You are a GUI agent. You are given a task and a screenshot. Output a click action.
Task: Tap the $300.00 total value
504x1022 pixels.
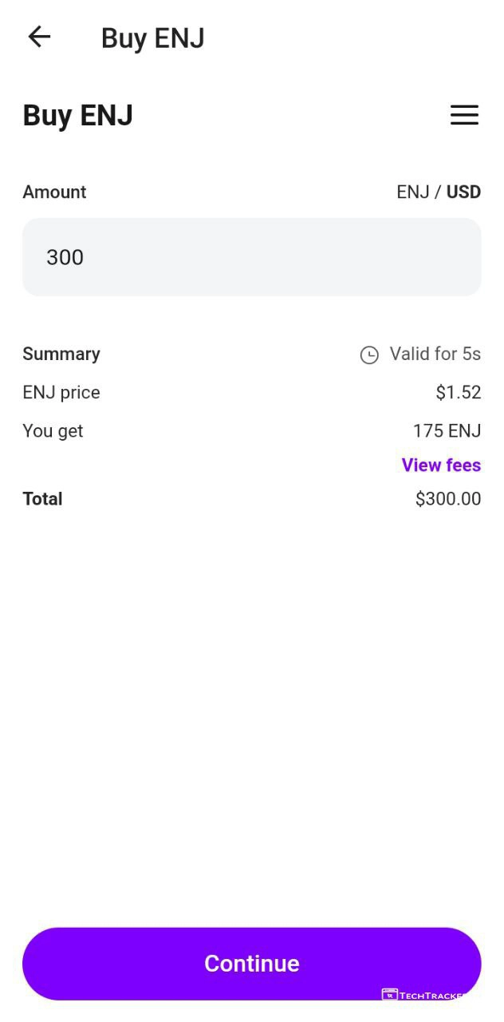447,499
